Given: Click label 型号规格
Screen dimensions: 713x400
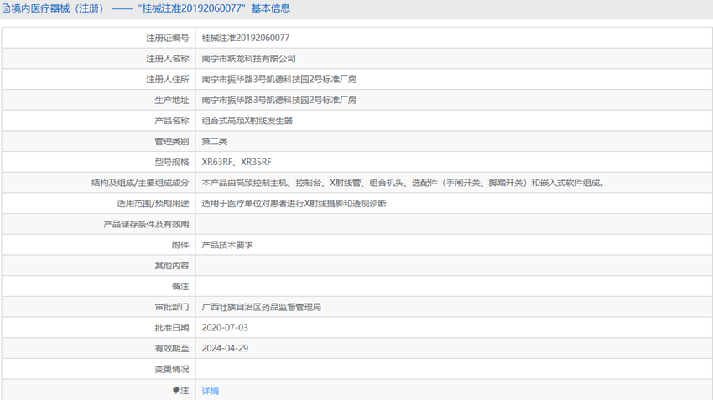Looking at the screenshot, I should (171, 162).
